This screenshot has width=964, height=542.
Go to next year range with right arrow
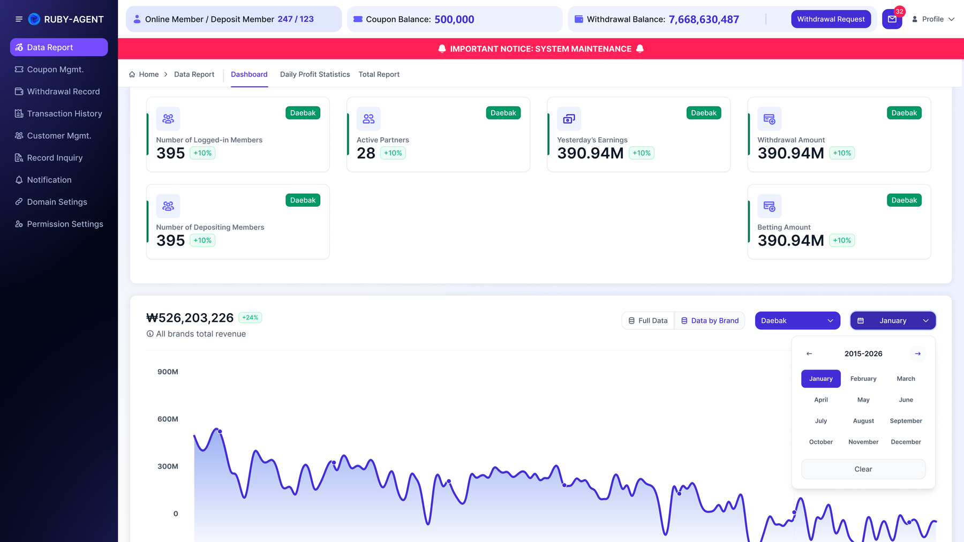[917, 353]
